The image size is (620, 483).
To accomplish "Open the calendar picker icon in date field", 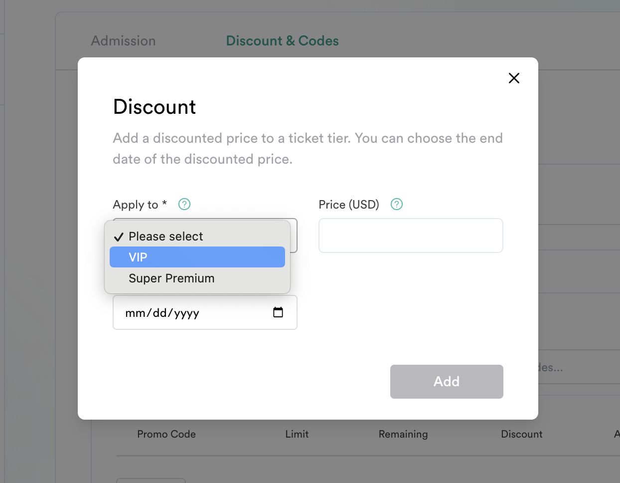I will coord(278,312).
